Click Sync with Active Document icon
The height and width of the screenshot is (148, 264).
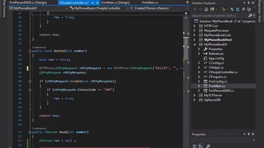point(232,9)
